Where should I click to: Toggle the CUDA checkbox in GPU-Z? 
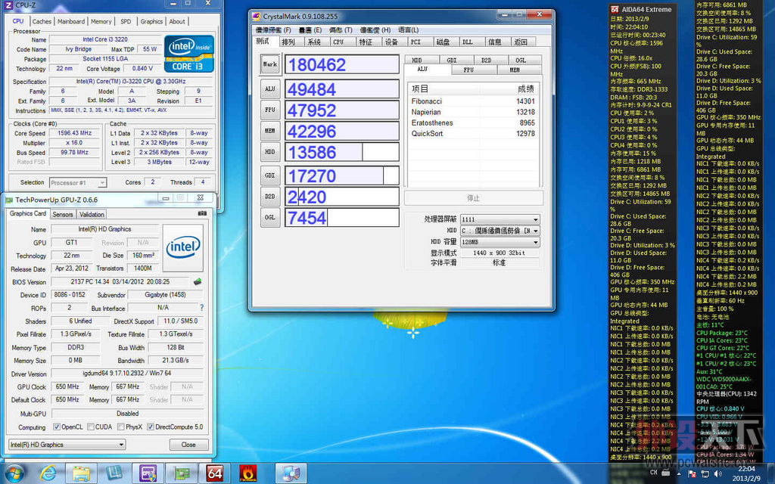(x=91, y=427)
